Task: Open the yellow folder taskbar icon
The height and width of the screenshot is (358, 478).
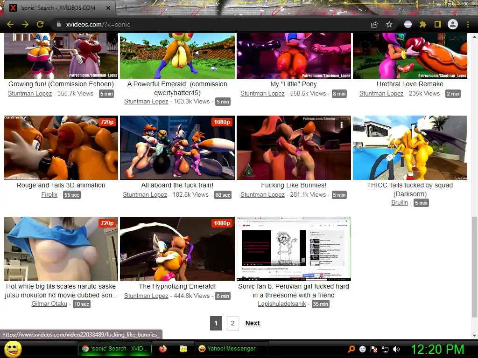Action: [x=183, y=349]
